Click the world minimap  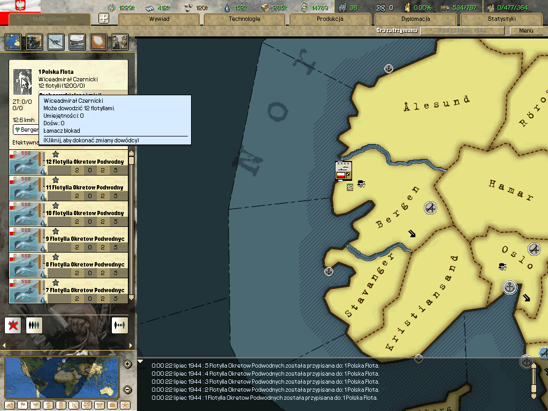coord(62,377)
